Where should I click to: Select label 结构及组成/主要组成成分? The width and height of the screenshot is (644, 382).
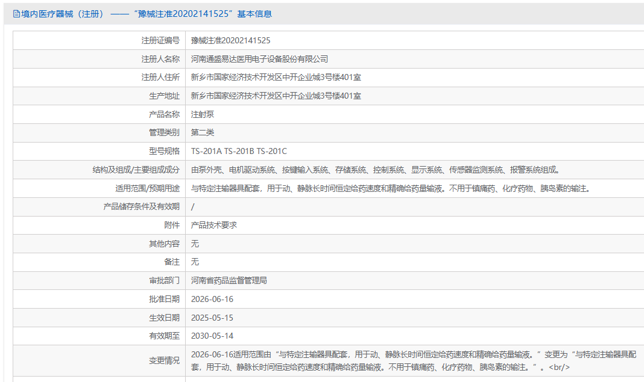(136, 170)
